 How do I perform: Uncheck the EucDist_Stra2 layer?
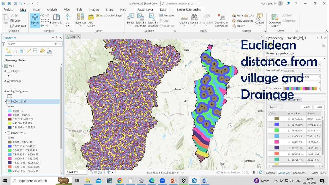[x=8, y=101]
